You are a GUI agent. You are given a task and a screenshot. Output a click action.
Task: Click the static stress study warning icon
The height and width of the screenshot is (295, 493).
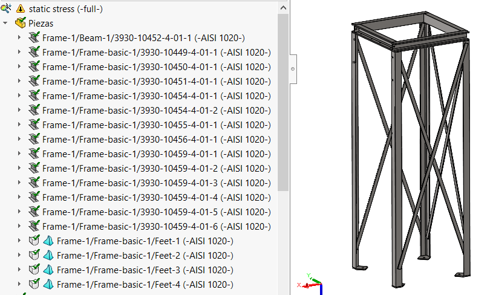point(21,9)
